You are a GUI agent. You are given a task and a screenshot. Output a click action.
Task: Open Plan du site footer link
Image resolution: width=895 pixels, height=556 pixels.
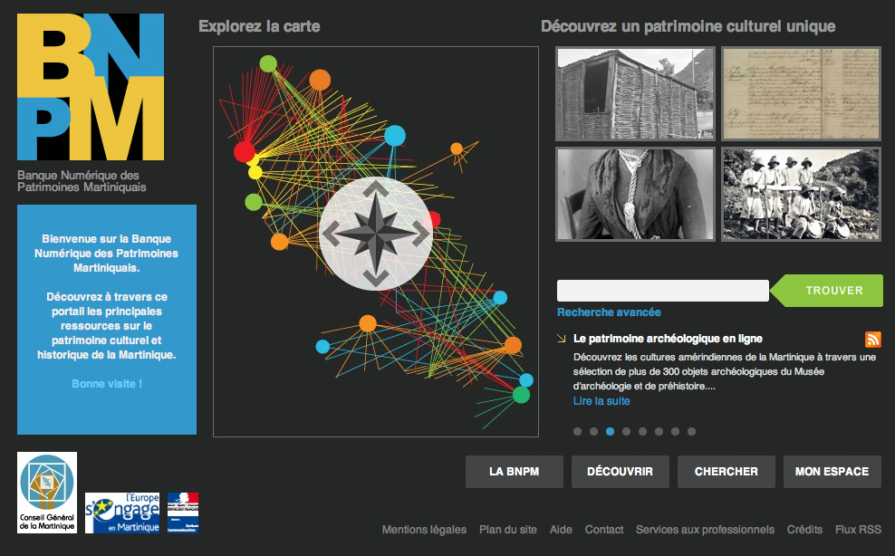tap(508, 530)
